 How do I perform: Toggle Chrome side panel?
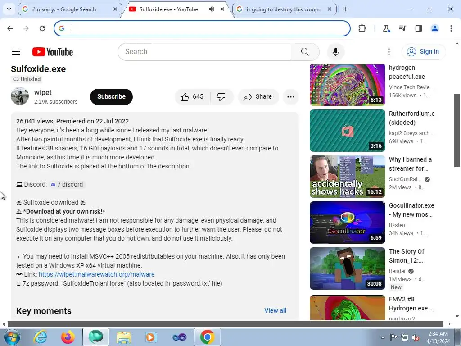[x=418, y=28]
